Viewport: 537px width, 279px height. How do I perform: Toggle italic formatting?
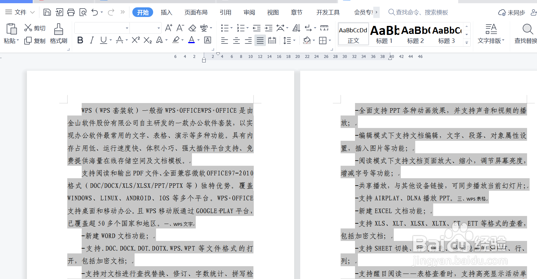tap(92, 40)
